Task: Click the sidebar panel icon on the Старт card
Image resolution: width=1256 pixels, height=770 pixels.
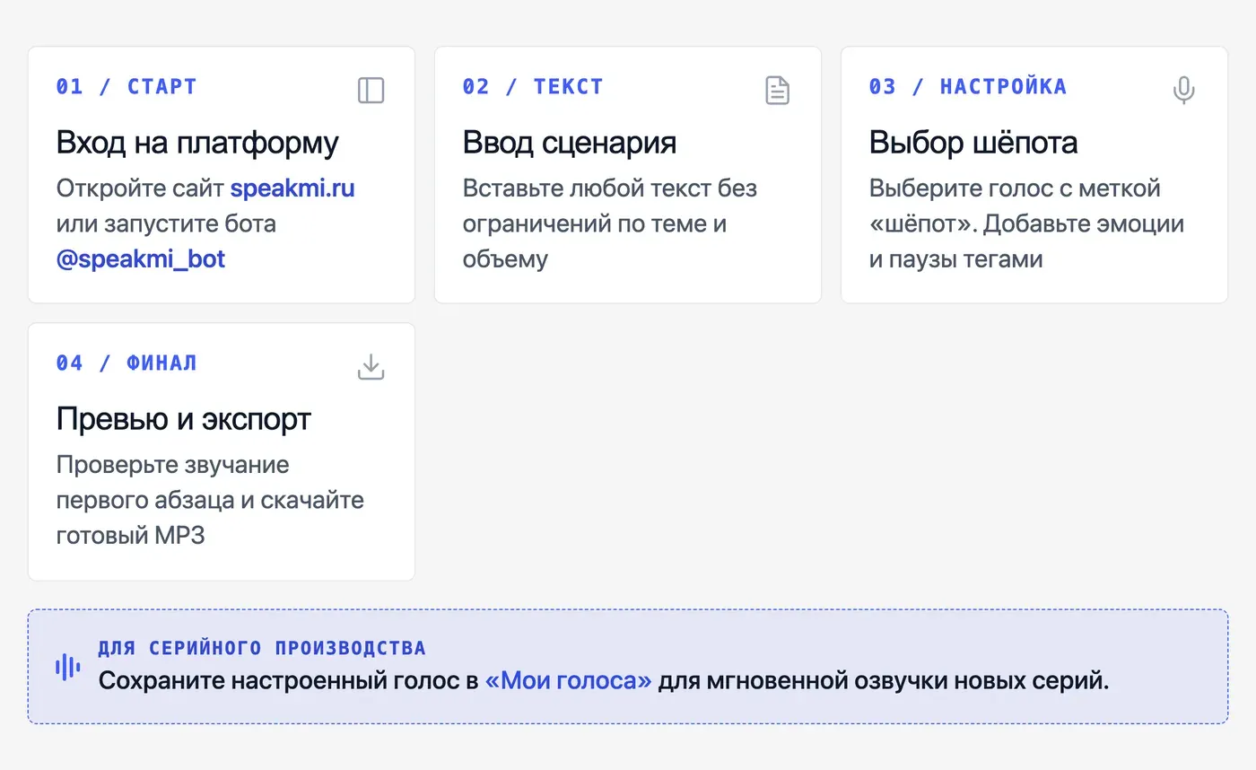Action: pos(371,91)
